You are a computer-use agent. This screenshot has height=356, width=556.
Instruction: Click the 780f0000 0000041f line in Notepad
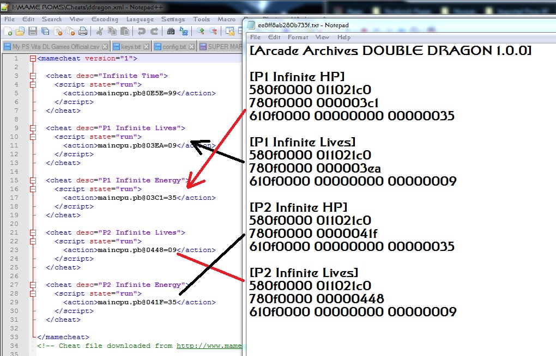tap(313, 234)
